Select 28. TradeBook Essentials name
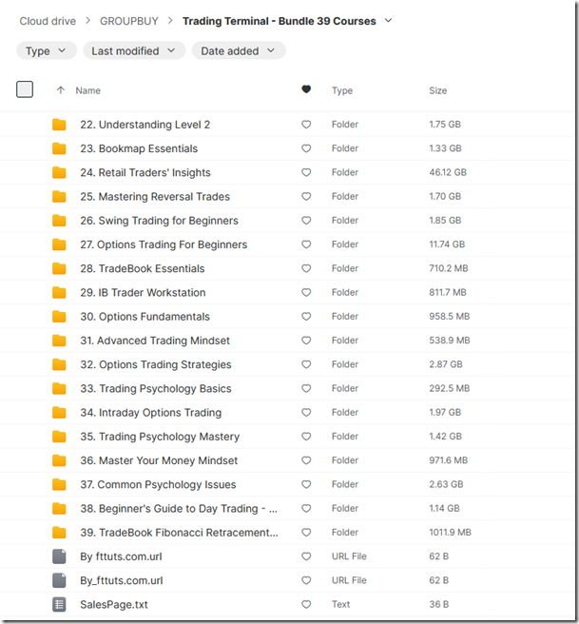 tap(143, 268)
